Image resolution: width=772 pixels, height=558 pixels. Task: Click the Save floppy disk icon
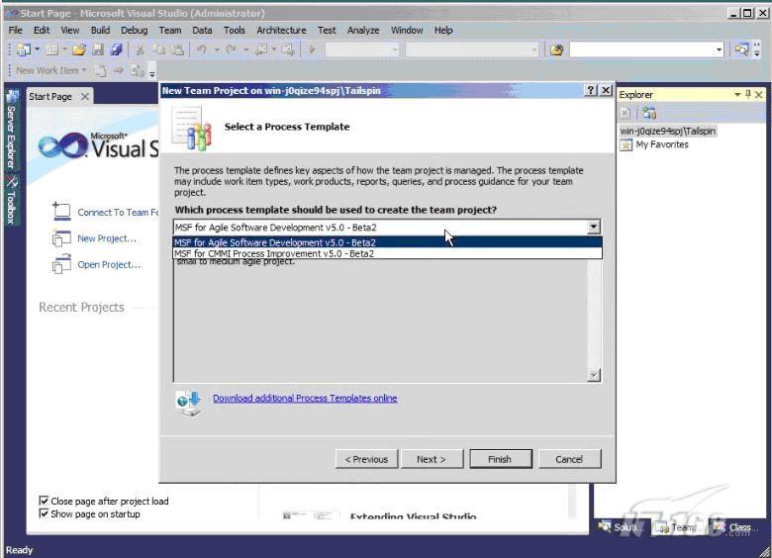pyautogui.click(x=98, y=49)
